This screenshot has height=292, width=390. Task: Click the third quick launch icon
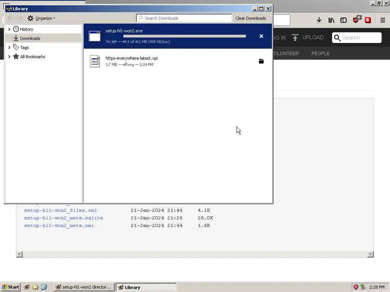coord(44,287)
